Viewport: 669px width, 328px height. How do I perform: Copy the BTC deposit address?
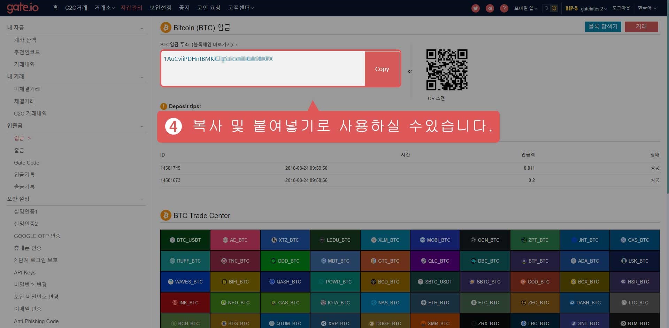click(x=382, y=69)
